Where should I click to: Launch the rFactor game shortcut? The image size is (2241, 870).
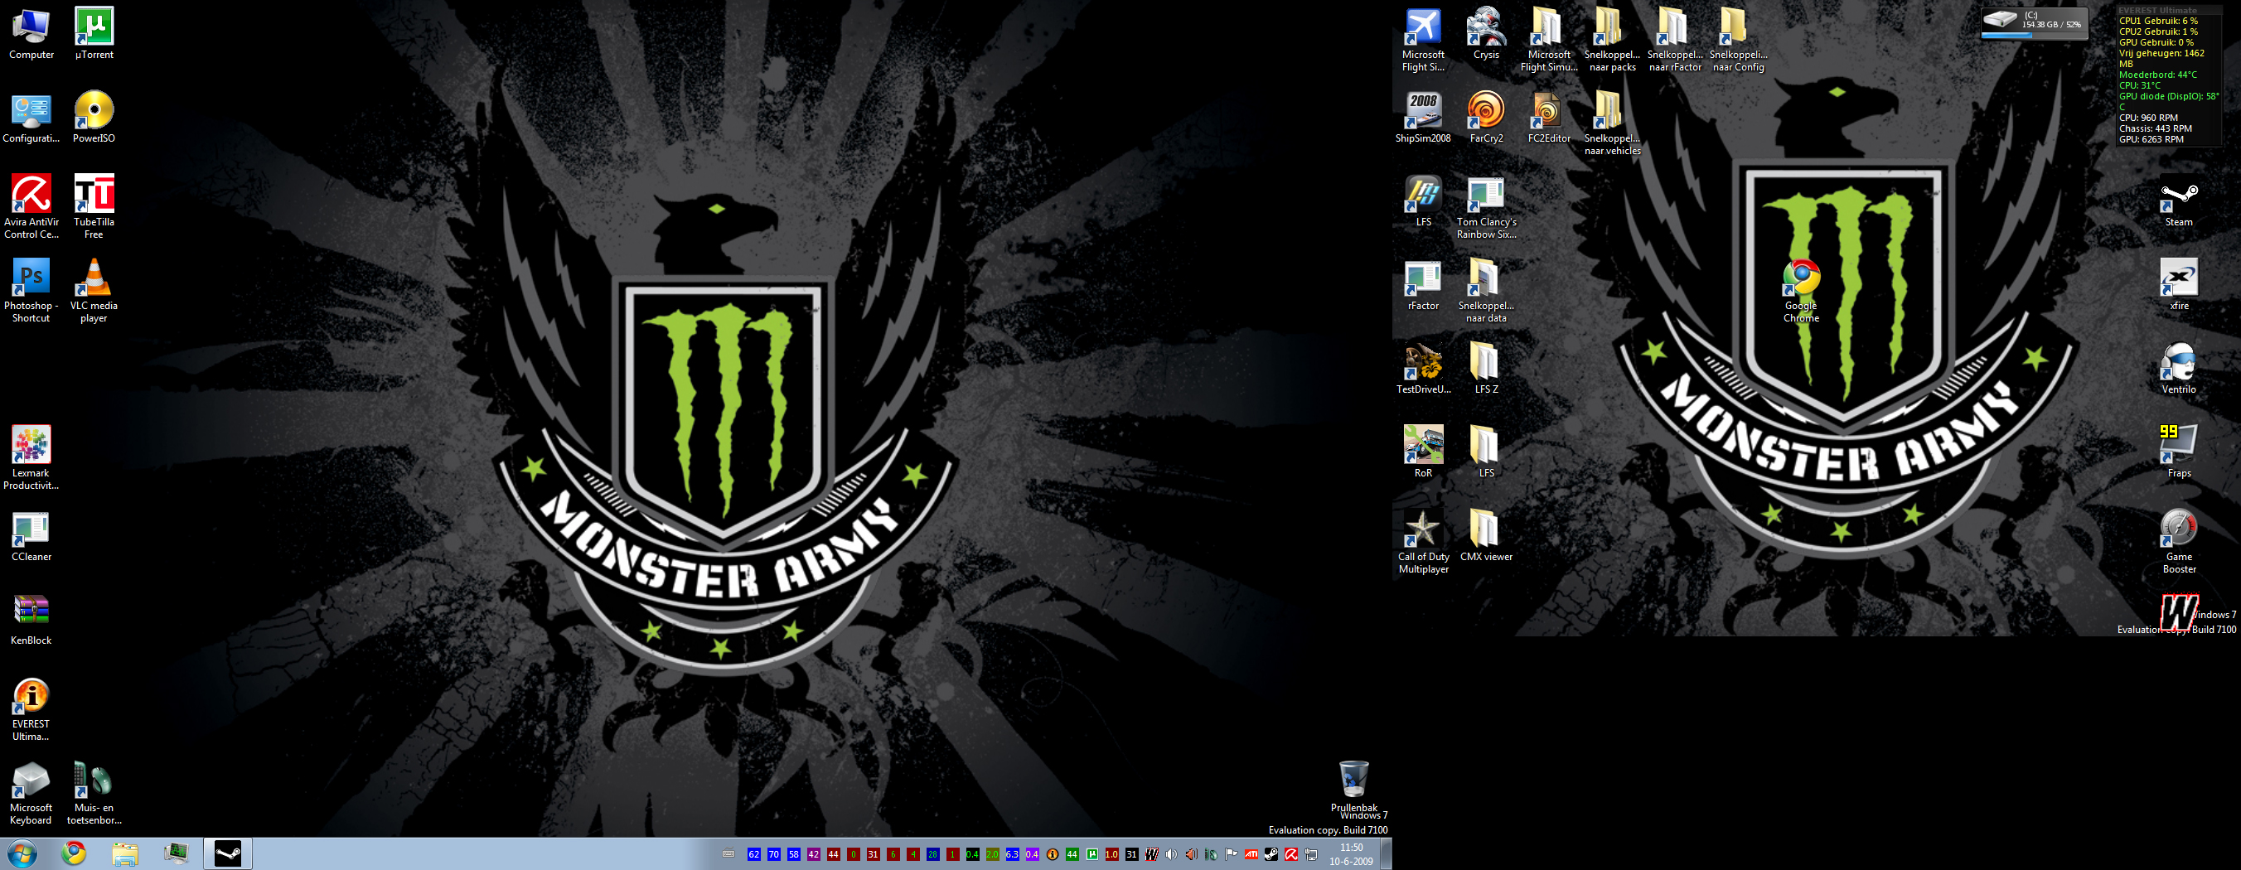[1423, 284]
